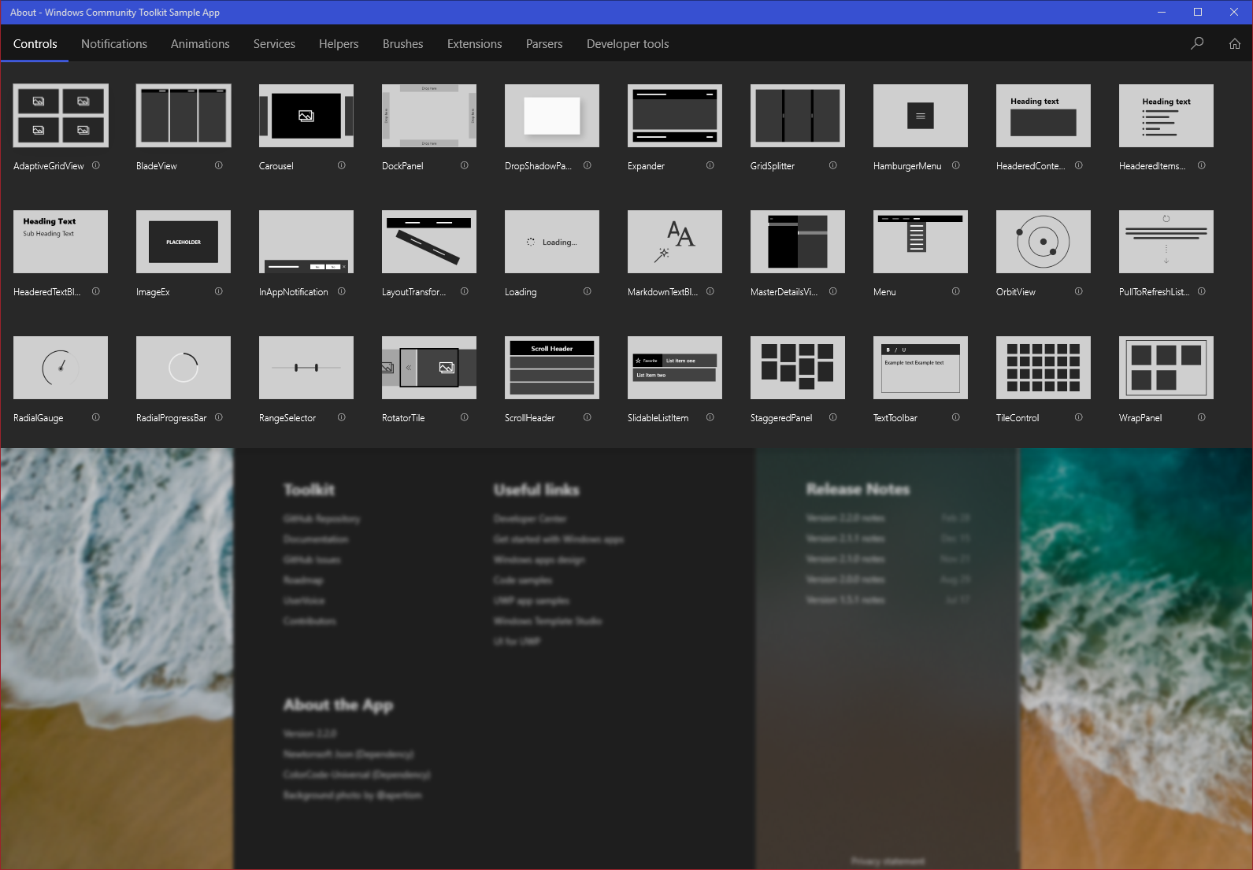The height and width of the screenshot is (870, 1253).
Task: Open the HamburgerMenu sample tile
Action: (x=921, y=116)
